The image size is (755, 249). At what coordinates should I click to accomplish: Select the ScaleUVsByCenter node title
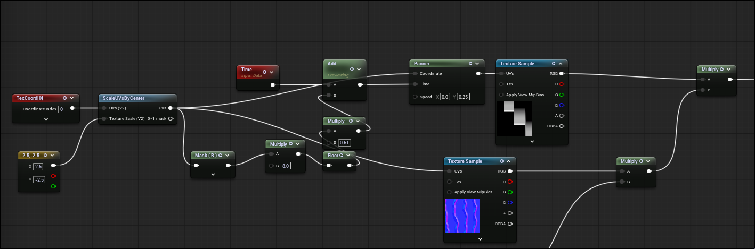coord(124,98)
